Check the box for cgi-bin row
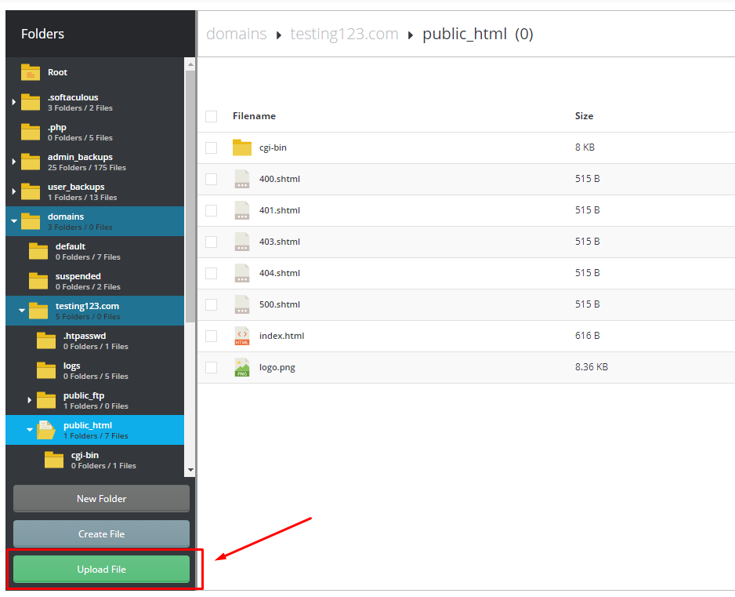 tap(212, 147)
